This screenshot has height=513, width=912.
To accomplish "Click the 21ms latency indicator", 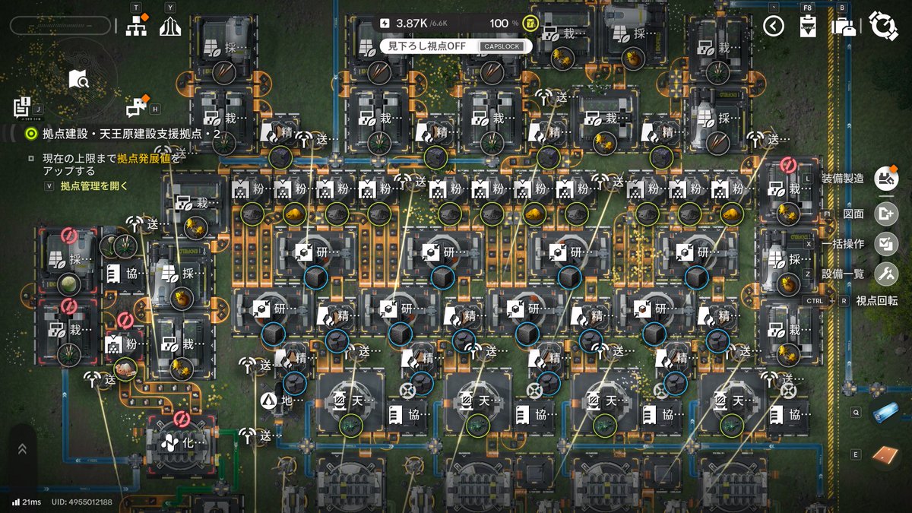I will (x=32, y=502).
